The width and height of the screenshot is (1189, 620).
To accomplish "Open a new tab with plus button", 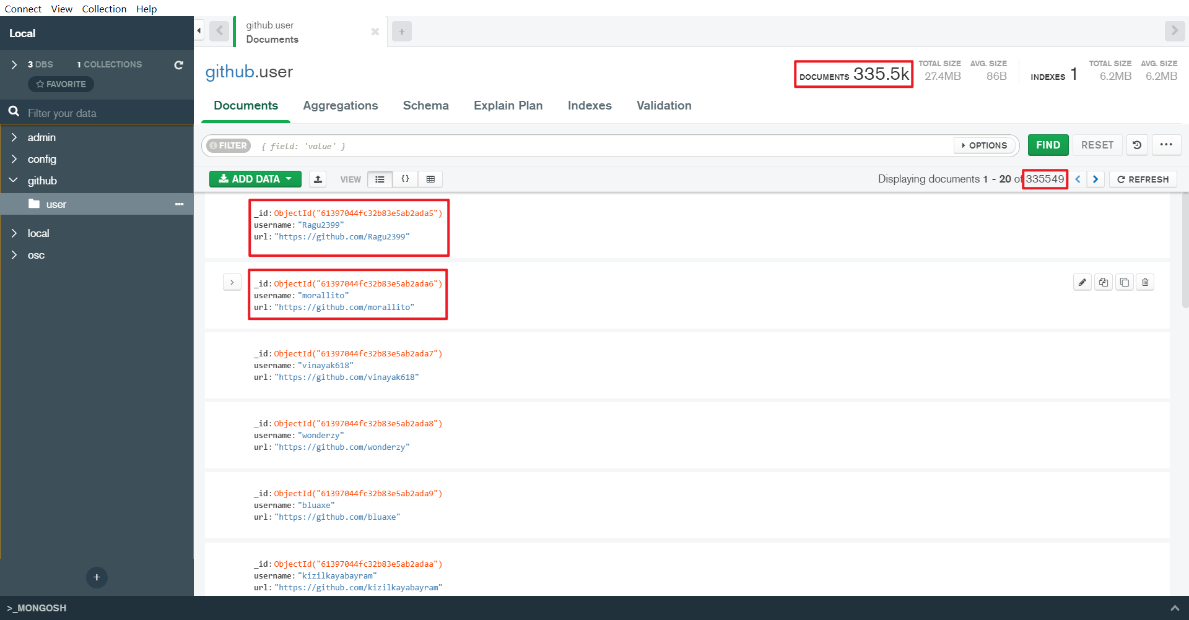I will 402,32.
